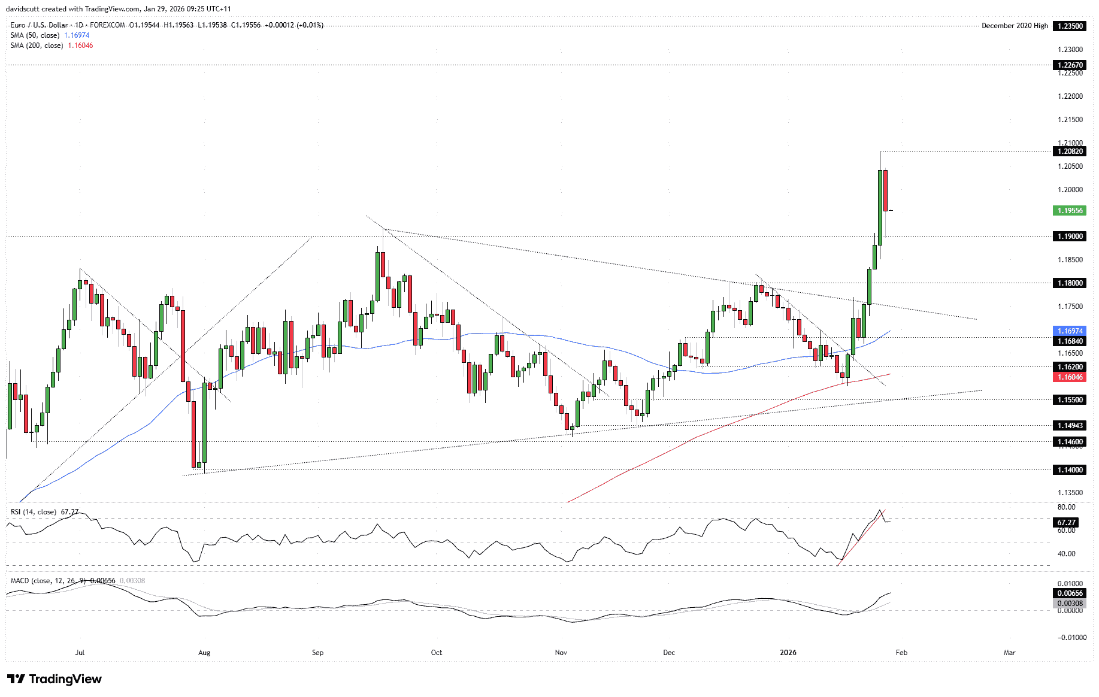Click the 1.20820 high price label
This screenshot has height=697, width=1099.
coord(1070,151)
